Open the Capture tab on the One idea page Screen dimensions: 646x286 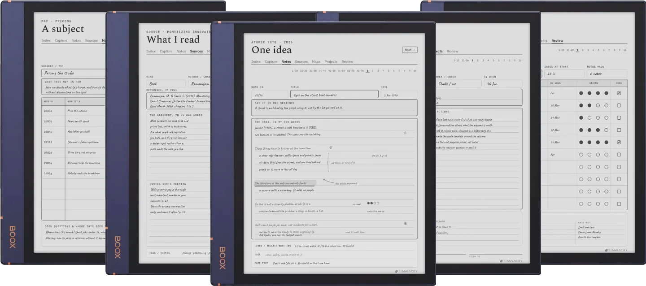[x=271, y=62]
